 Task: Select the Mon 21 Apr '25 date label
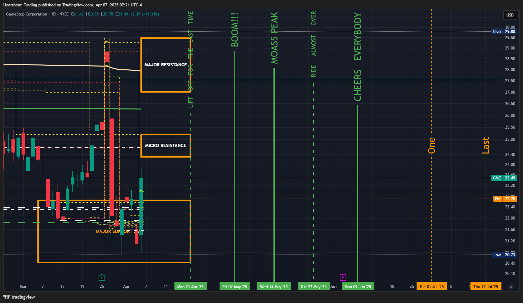[x=191, y=287]
